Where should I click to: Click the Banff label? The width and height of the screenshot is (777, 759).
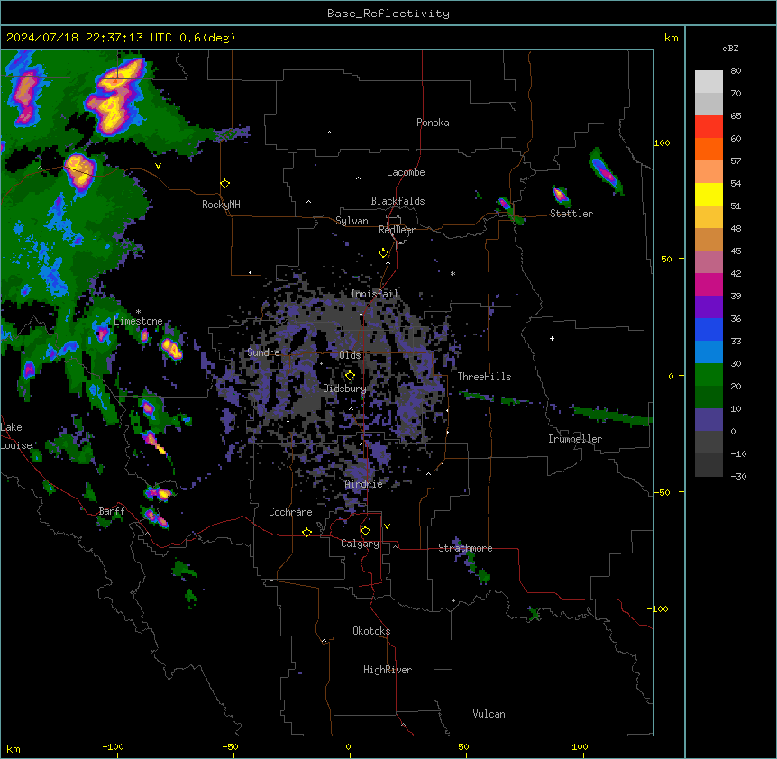coord(112,511)
